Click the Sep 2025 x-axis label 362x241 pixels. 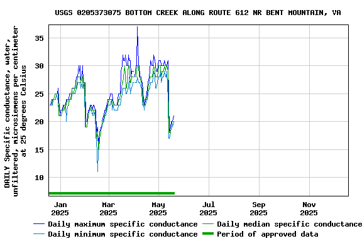pos(258,209)
